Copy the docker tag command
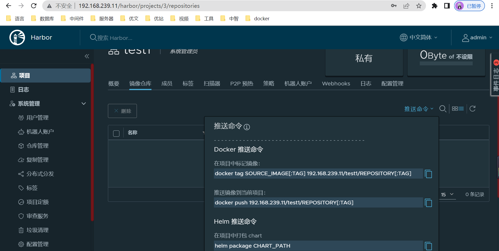This screenshot has width=499, height=251. pos(428,174)
